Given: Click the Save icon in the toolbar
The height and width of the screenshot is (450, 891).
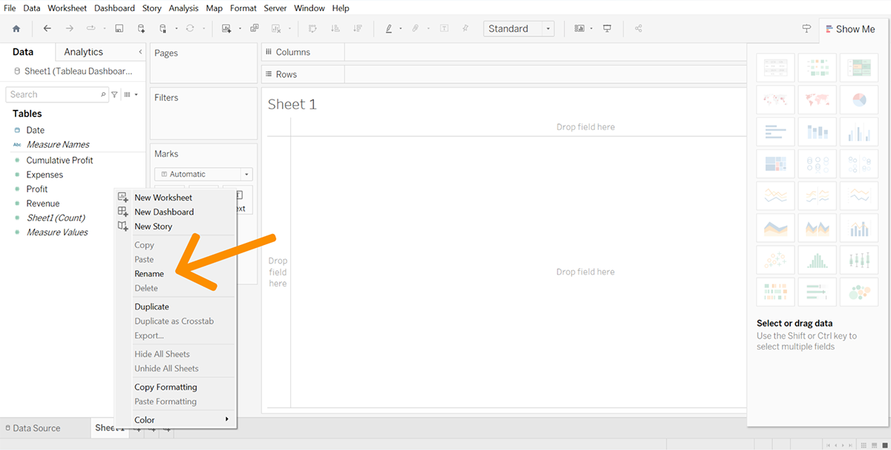Looking at the screenshot, I should point(119,29).
